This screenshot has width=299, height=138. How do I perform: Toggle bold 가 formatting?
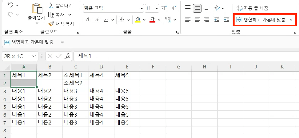(88, 20)
